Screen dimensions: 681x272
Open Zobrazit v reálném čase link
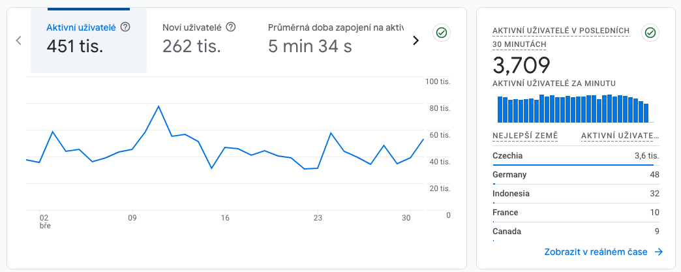pyautogui.click(x=596, y=252)
